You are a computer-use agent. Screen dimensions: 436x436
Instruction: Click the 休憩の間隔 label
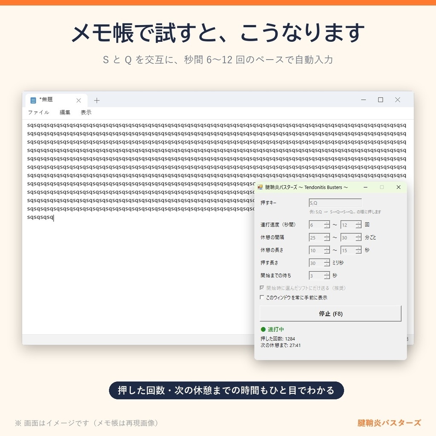pyautogui.click(x=272, y=238)
